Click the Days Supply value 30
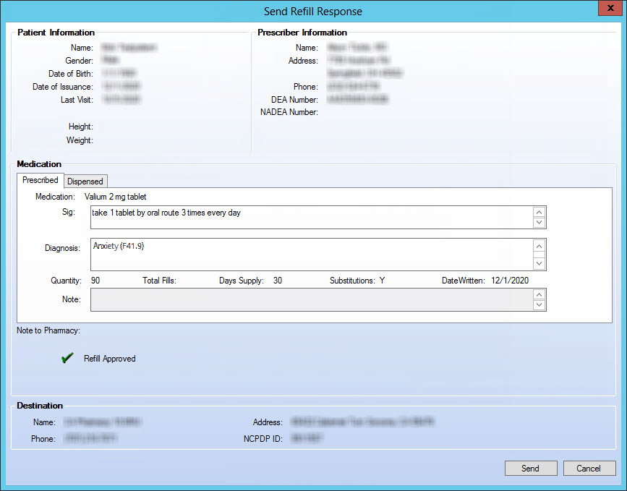Viewport: 627px width, 491px height. pos(278,281)
